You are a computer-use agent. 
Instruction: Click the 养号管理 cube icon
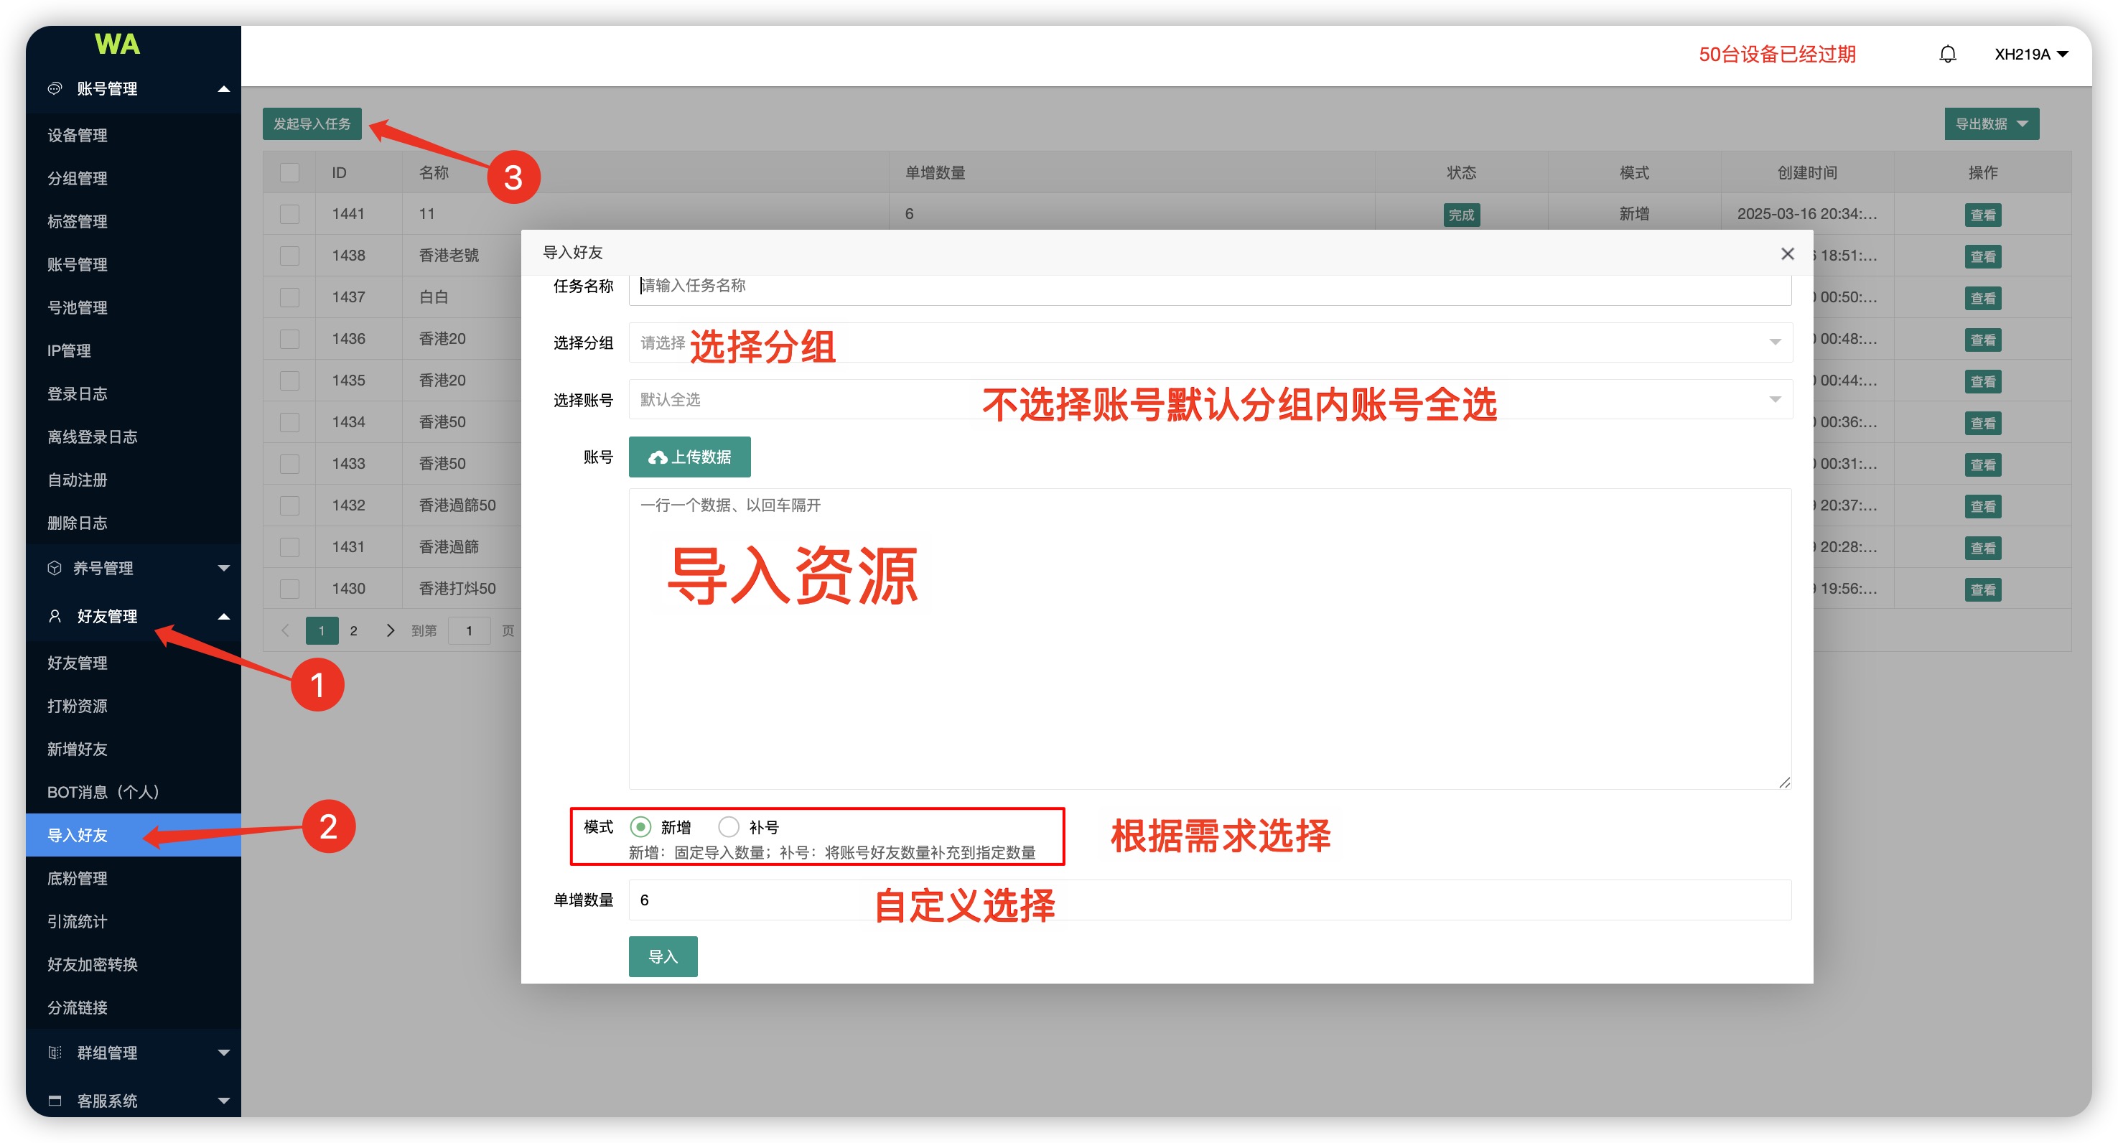(x=55, y=567)
